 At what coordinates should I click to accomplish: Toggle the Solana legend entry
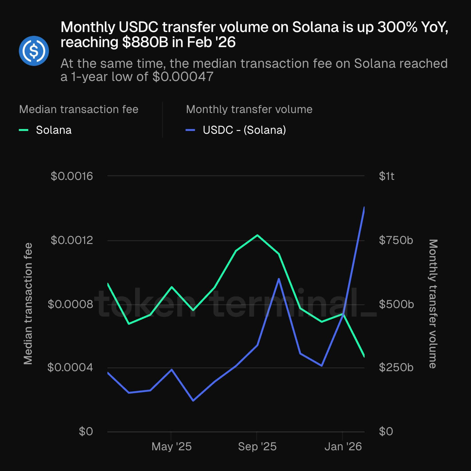click(x=54, y=130)
